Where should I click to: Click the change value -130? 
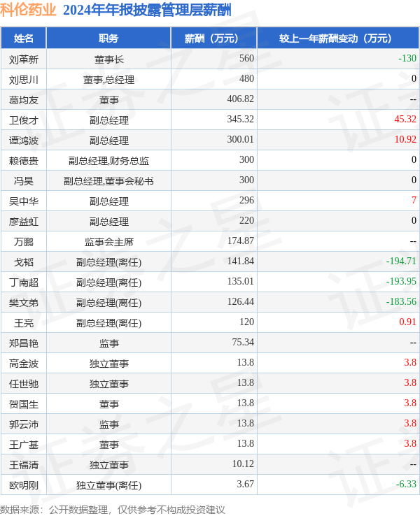[x=407, y=58]
